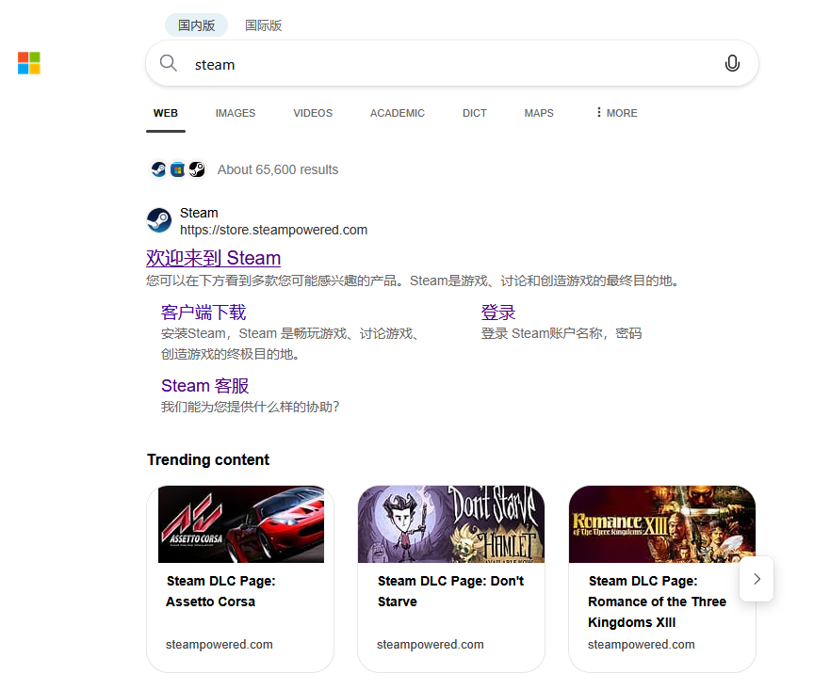Activate microphone voice search
This screenshot has height=690, width=830.
click(732, 63)
